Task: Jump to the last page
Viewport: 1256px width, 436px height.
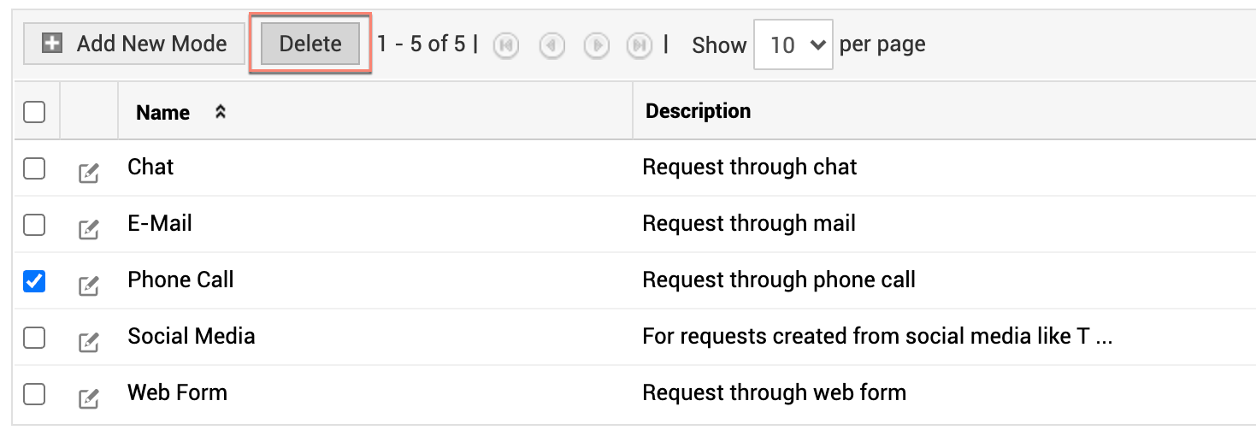Action: point(639,45)
